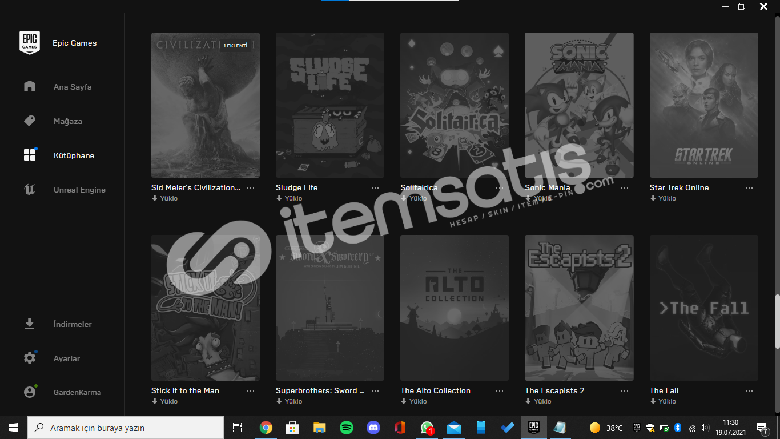Open options menu for Sonic Mania

pyautogui.click(x=625, y=188)
